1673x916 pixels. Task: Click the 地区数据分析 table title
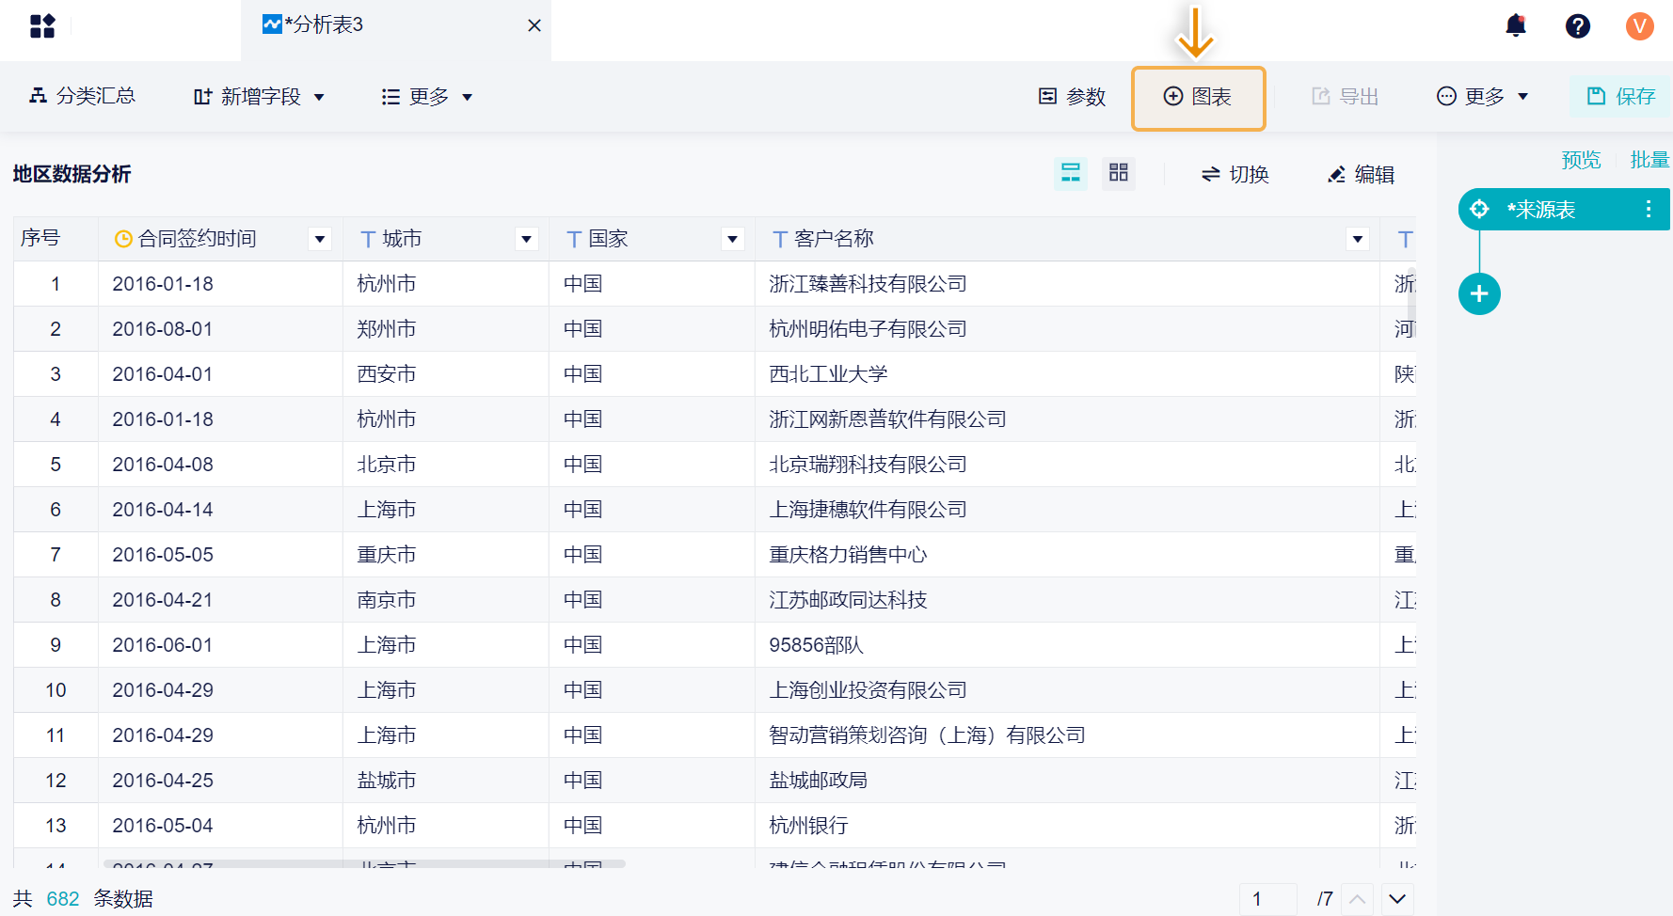(72, 174)
